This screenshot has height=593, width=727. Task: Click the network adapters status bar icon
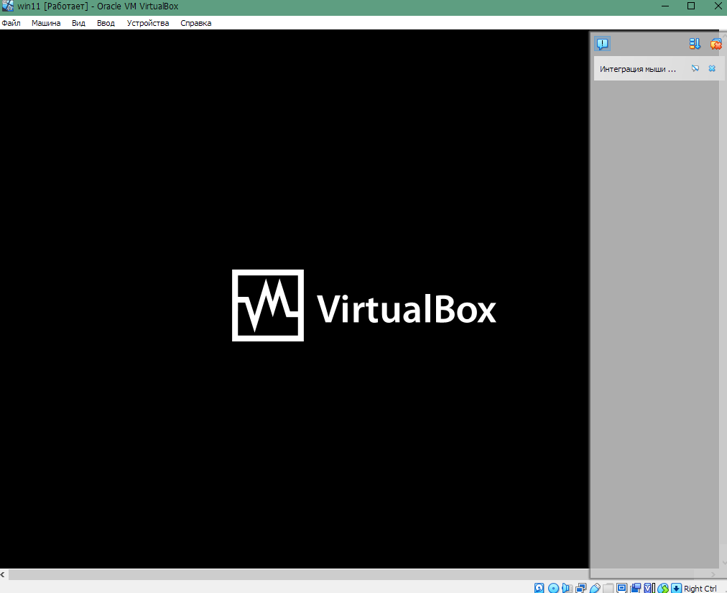click(x=581, y=588)
